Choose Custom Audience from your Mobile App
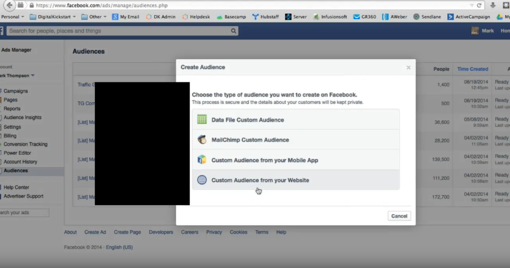This screenshot has width=510, height=268. 296,160
